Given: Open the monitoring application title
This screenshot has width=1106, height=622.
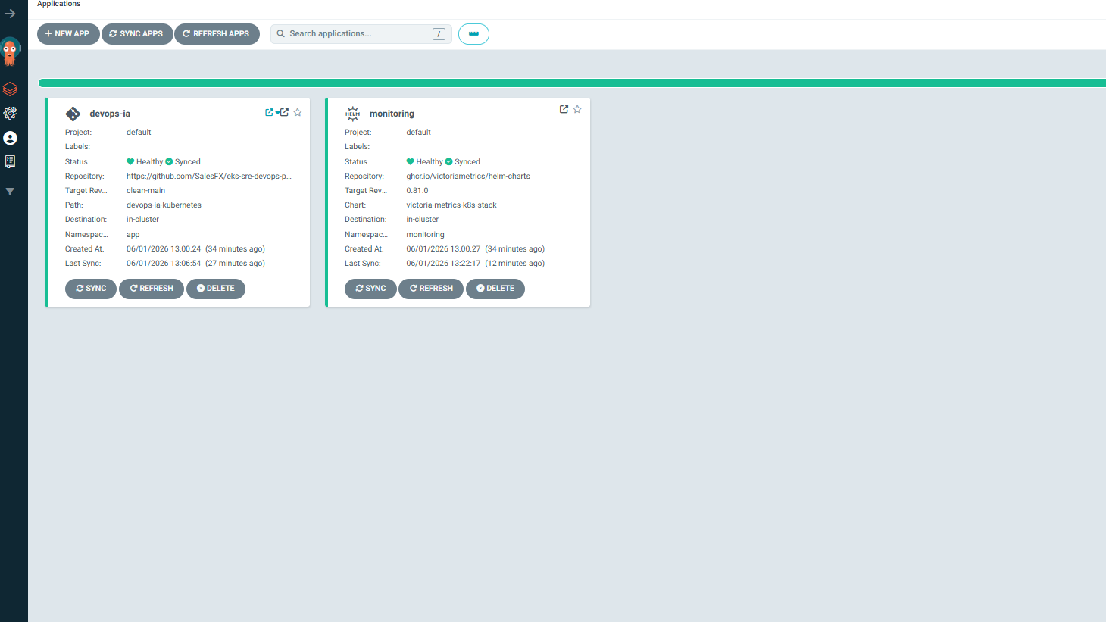Looking at the screenshot, I should (x=392, y=114).
